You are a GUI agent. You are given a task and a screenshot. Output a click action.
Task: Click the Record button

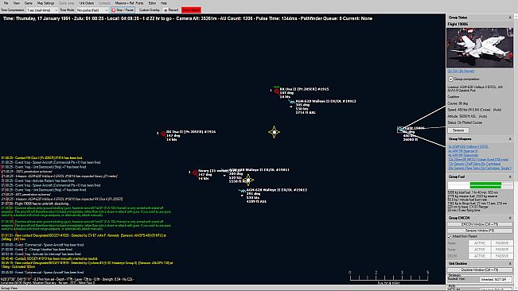pyautogui.click(x=171, y=10)
